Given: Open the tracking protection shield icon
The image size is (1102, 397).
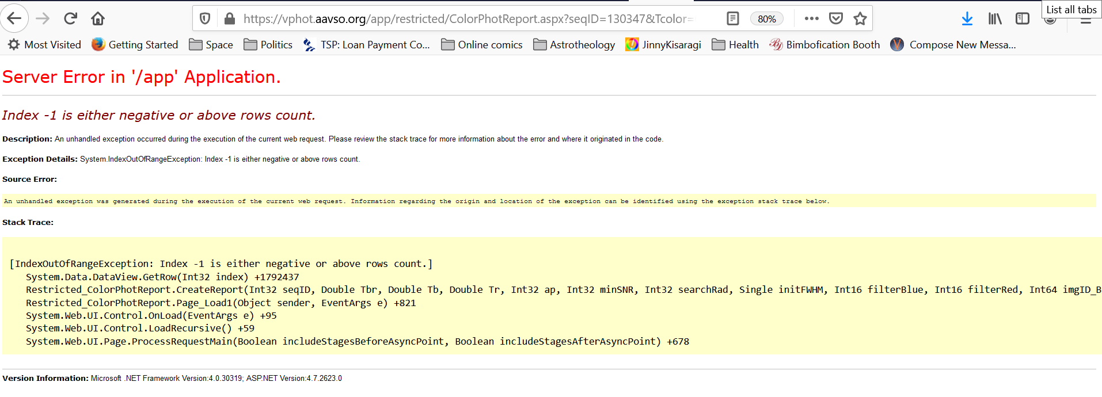Looking at the screenshot, I should coord(204,18).
